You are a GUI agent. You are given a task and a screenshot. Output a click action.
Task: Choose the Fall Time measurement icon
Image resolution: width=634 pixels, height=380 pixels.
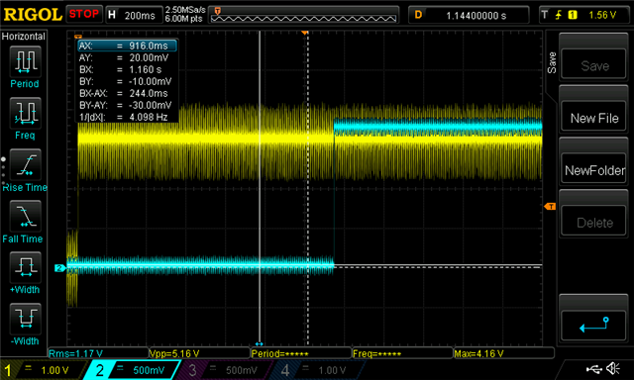[25, 216]
